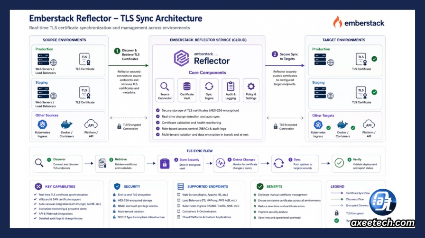
Task: Click green check beside Target Staging certificate
Action: [374, 92]
